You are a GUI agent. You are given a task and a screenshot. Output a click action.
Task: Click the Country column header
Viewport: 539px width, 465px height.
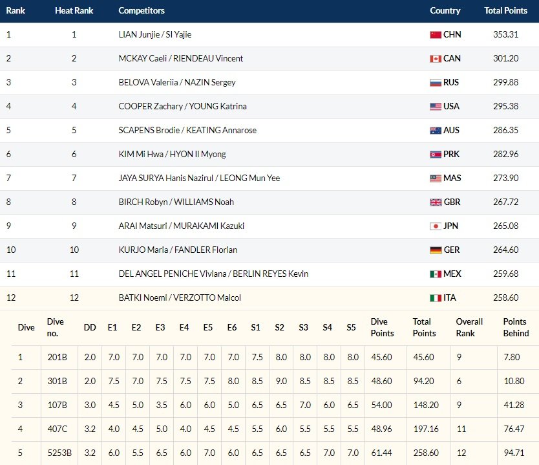tap(445, 10)
